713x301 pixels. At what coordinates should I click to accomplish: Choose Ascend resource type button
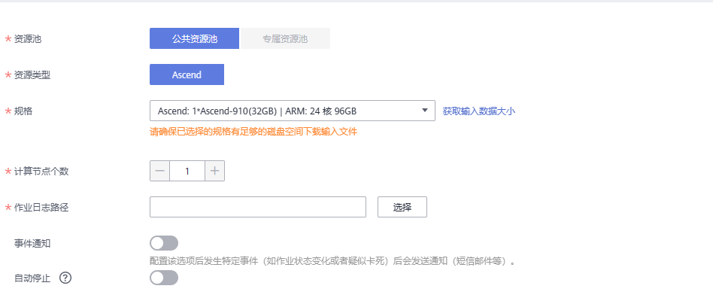click(187, 74)
